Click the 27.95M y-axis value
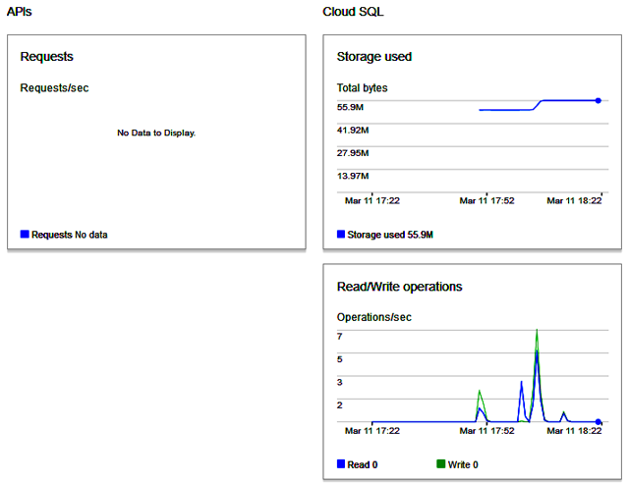The height and width of the screenshot is (484, 629). 353,152
